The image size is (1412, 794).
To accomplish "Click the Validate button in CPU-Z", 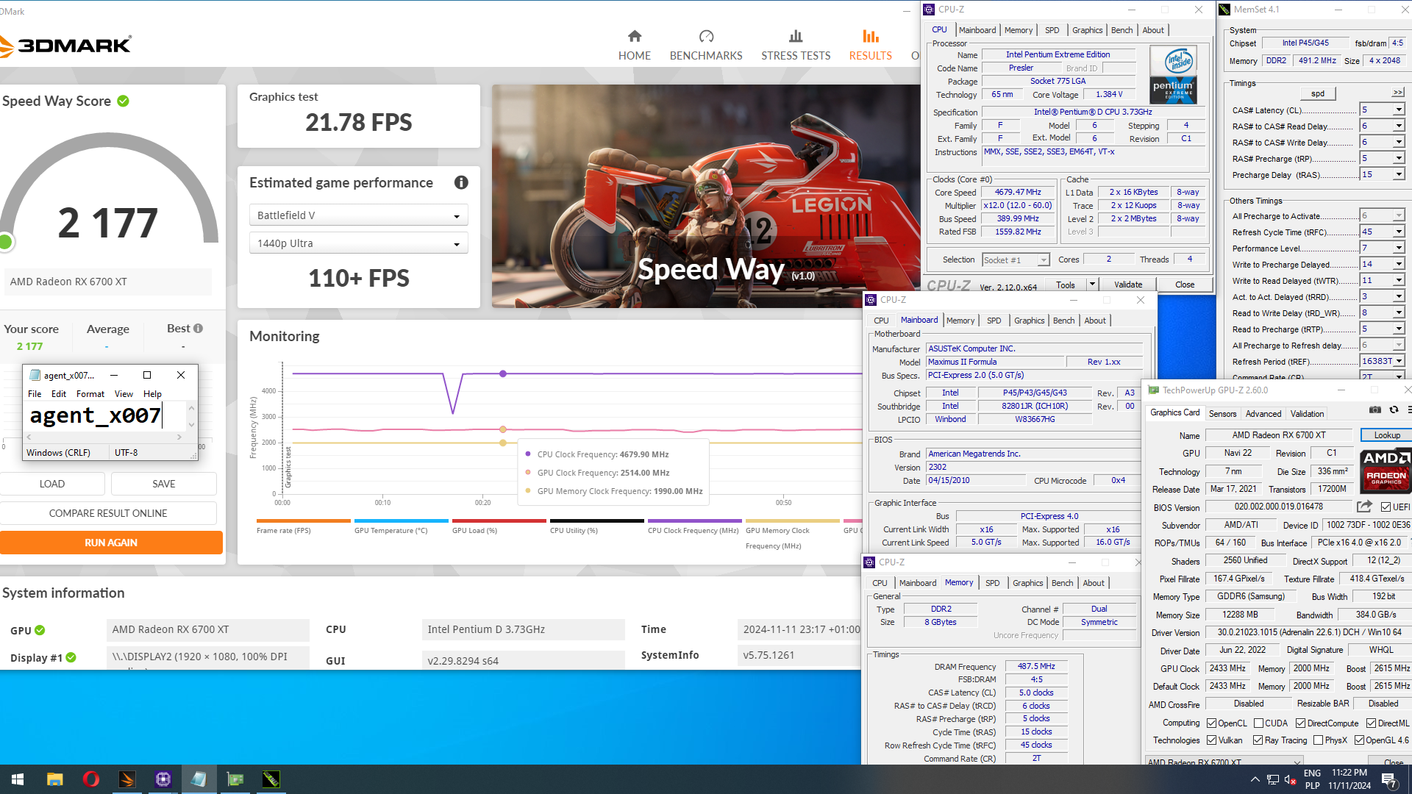I will click(x=1127, y=285).
